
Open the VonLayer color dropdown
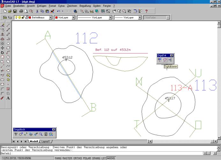[x=73, y=18]
